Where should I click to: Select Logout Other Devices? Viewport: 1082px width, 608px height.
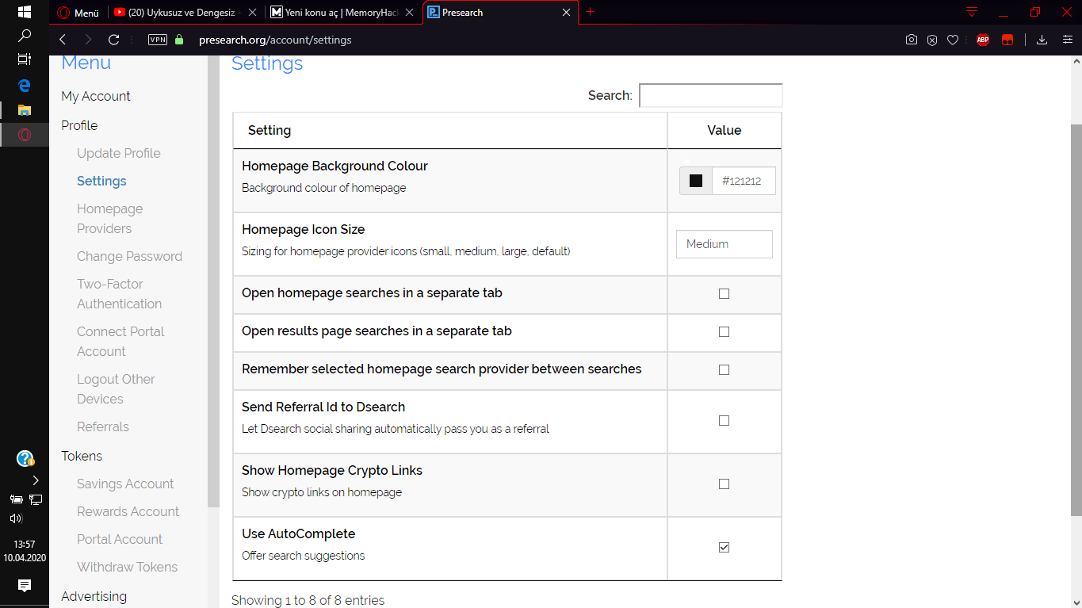point(116,389)
